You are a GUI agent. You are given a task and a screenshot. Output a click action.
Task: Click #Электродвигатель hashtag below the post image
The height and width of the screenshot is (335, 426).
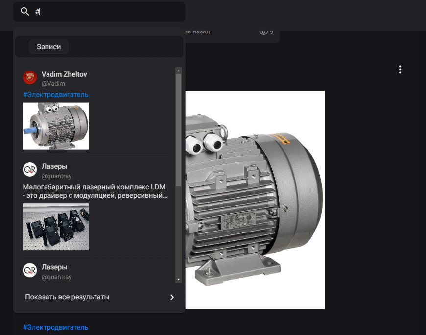pyautogui.click(x=56, y=327)
